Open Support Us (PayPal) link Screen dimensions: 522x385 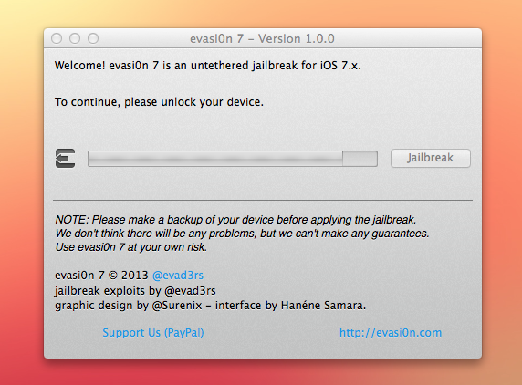pos(153,333)
